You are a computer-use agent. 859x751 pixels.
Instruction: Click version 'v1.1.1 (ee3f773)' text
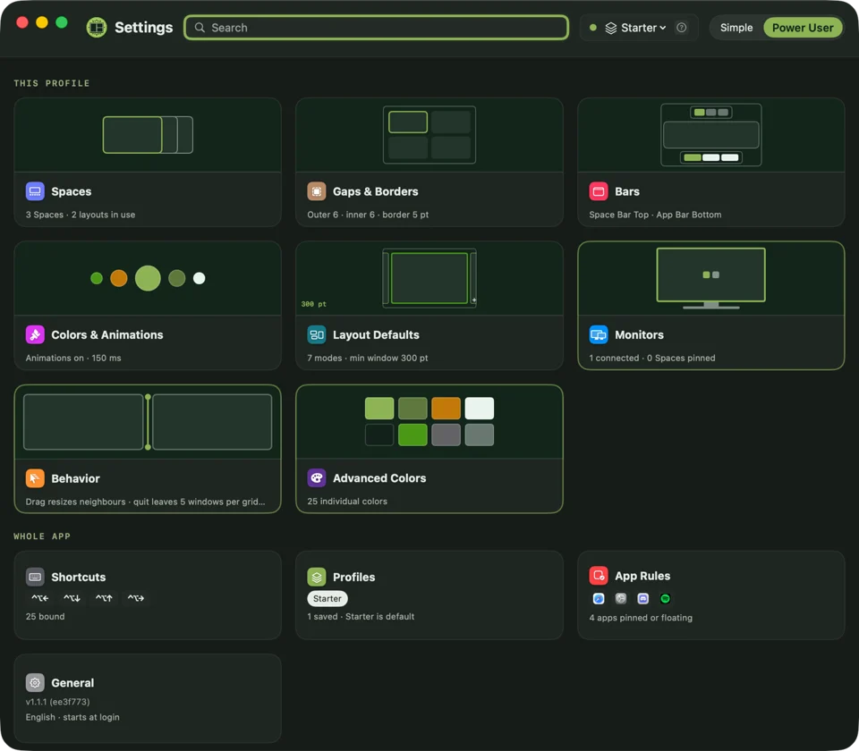tap(57, 702)
